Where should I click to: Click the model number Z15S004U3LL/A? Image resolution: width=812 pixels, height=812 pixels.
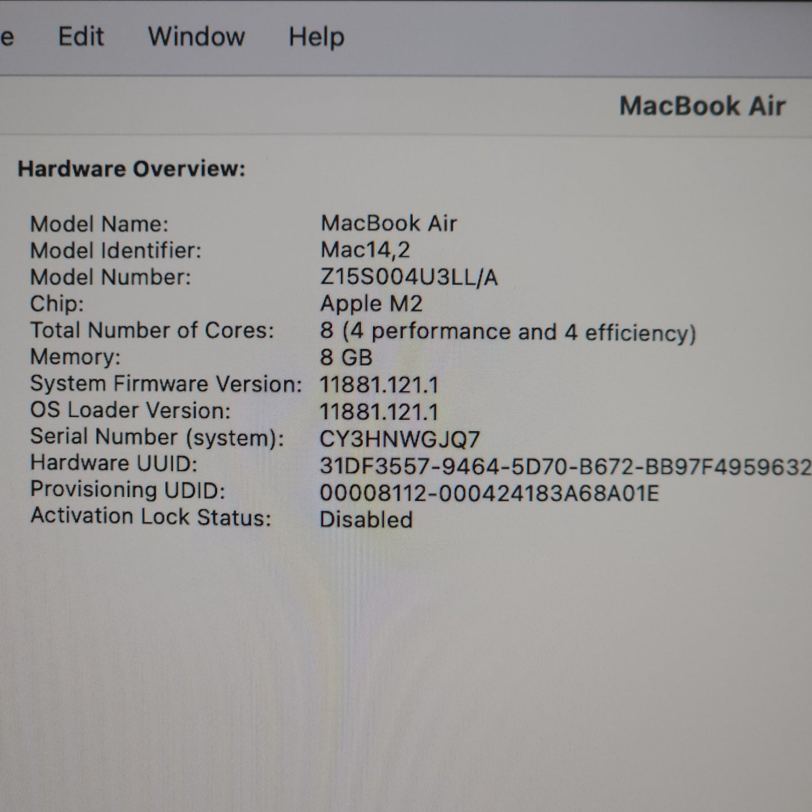point(409,277)
